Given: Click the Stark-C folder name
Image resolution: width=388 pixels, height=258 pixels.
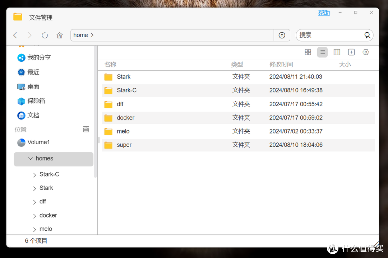Looking at the screenshot, I should [x=127, y=90].
